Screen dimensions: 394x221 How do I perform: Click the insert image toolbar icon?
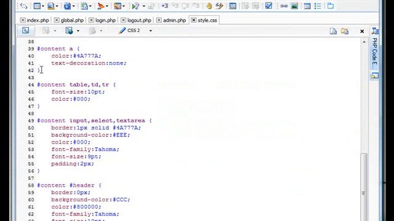[x=294, y=6]
